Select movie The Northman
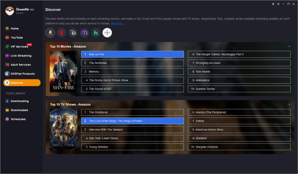 coord(132,63)
